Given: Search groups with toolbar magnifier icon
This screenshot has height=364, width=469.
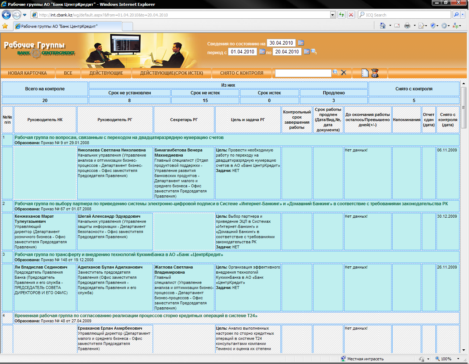Looking at the screenshot, I should 336,72.
